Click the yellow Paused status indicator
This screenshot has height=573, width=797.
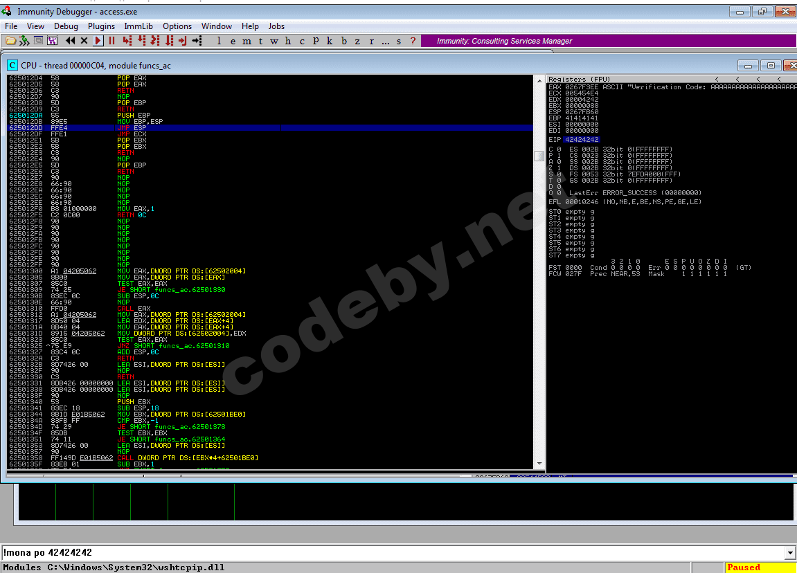pos(760,567)
